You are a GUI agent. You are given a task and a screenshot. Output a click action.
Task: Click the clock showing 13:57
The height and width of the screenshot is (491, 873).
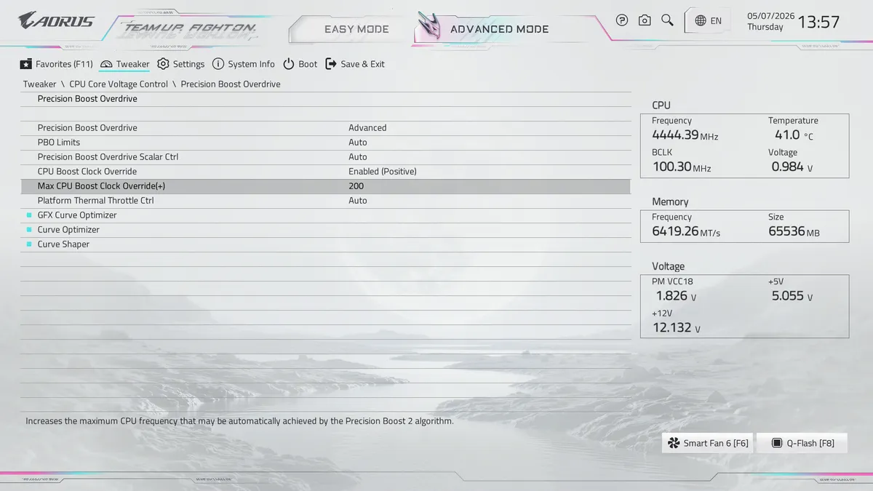point(818,22)
